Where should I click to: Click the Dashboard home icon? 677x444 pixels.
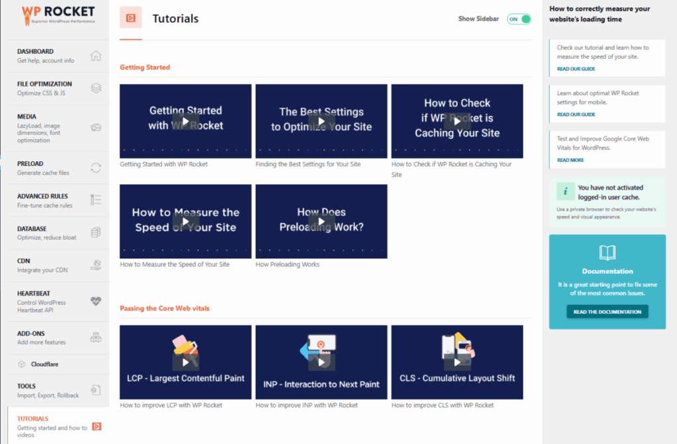[x=96, y=55]
